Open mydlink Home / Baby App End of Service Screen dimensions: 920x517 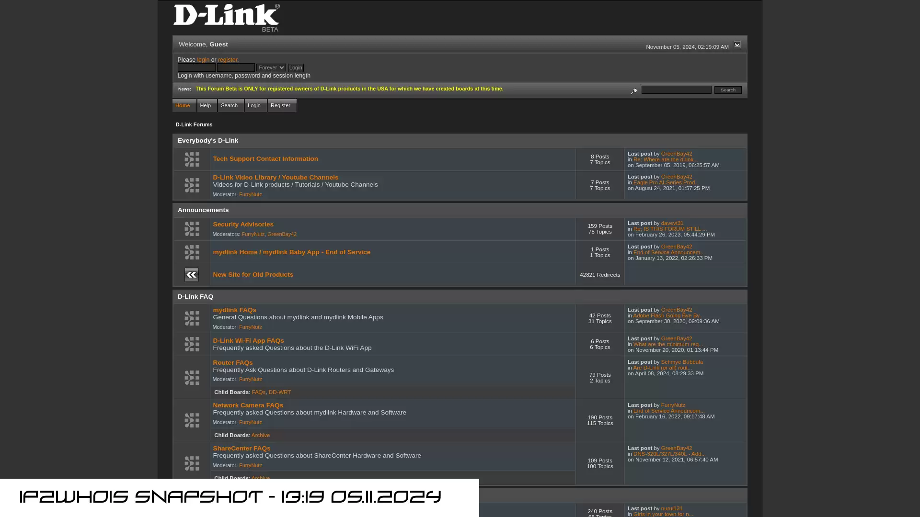(x=291, y=252)
